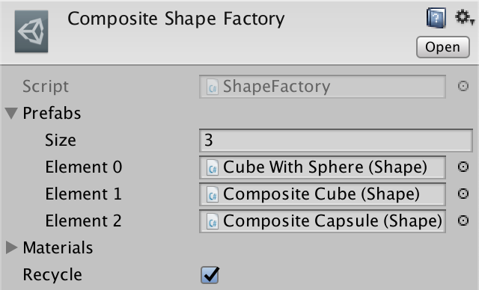Click C# icon in Cube With Sphere field
The image size is (479, 290).
(x=213, y=167)
